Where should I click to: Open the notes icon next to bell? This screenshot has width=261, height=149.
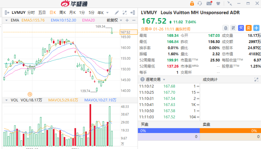click(233, 28)
